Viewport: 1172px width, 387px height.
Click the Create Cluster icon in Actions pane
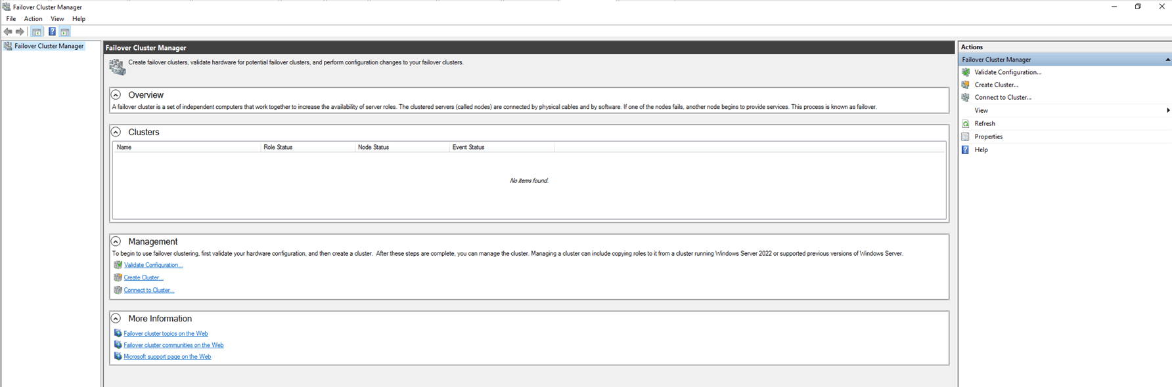(x=966, y=85)
